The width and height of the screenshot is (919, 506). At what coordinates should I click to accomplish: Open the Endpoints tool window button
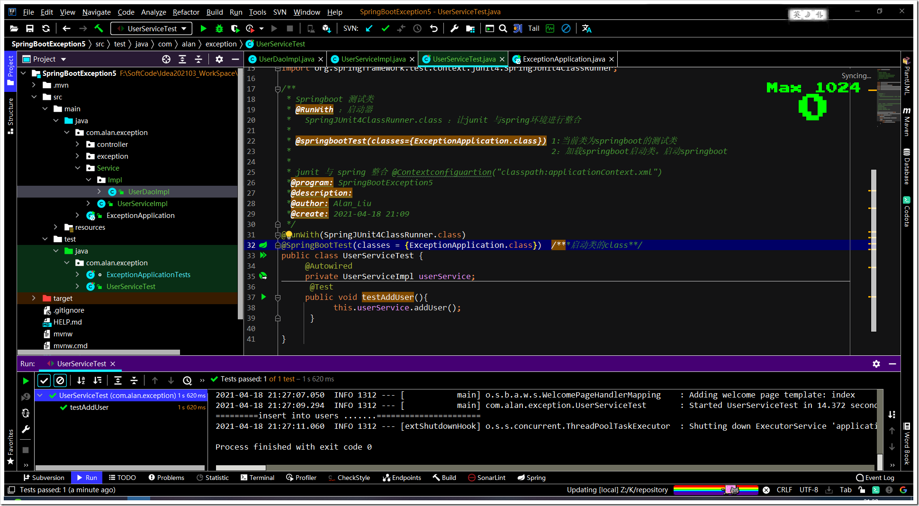402,478
